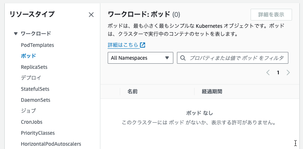Viewport: 303px width, 149px height.
Task: Click the search magnifier icon in filter box
Action: pos(183,58)
